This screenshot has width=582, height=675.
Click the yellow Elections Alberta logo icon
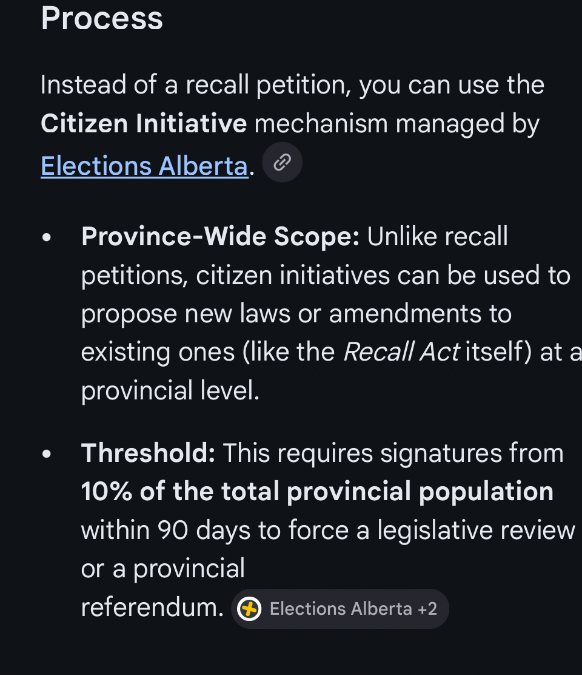(249, 609)
